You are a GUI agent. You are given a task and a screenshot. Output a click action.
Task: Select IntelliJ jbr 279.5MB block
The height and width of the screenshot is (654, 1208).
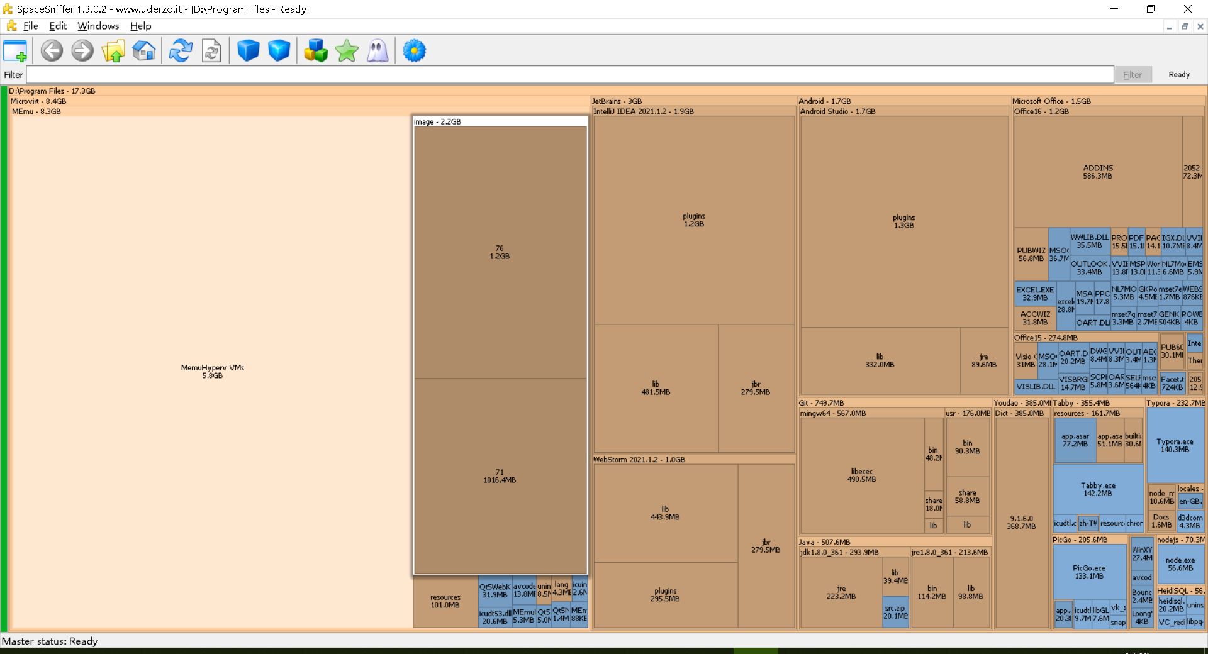pos(756,388)
